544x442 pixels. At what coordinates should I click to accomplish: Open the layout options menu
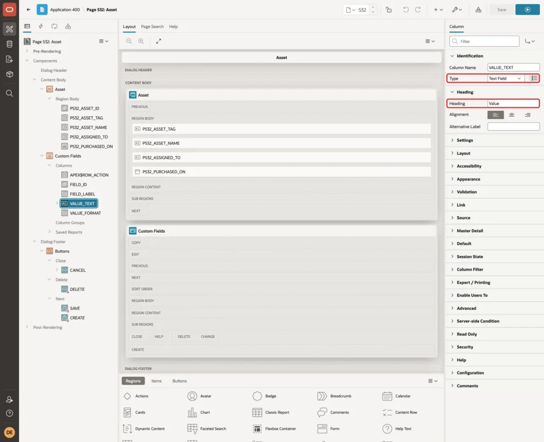[430, 41]
